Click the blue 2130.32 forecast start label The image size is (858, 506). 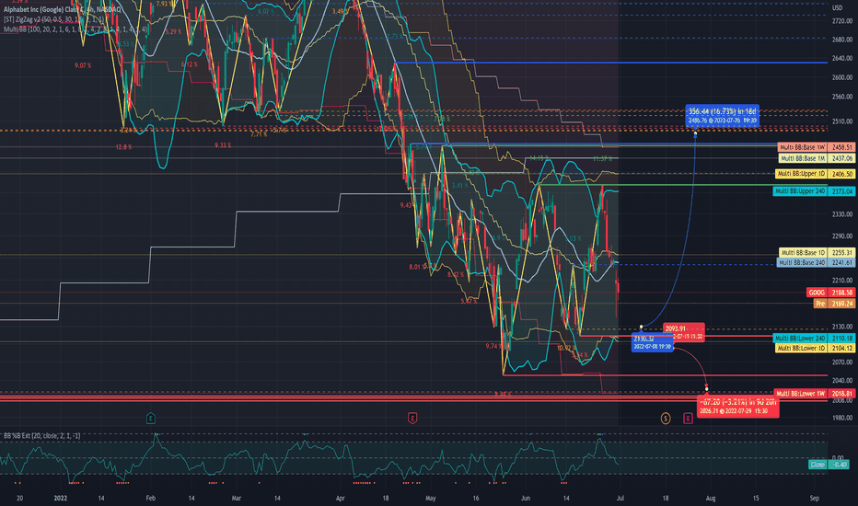[652, 342]
